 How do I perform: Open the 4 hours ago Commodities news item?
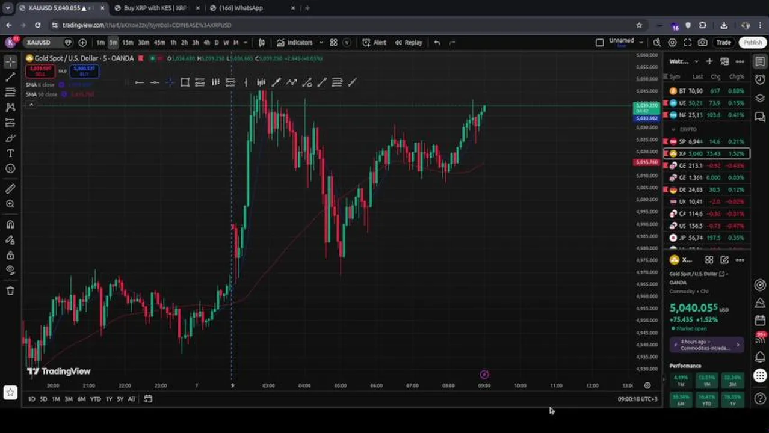[708, 345]
